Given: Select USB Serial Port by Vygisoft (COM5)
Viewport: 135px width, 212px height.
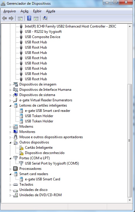Looking at the screenshot, I should coord(52,163).
